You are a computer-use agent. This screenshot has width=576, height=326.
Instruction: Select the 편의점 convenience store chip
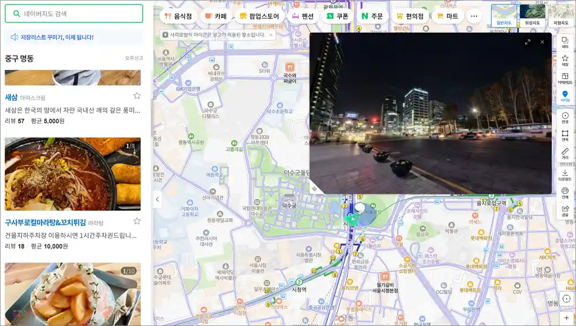(410, 16)
